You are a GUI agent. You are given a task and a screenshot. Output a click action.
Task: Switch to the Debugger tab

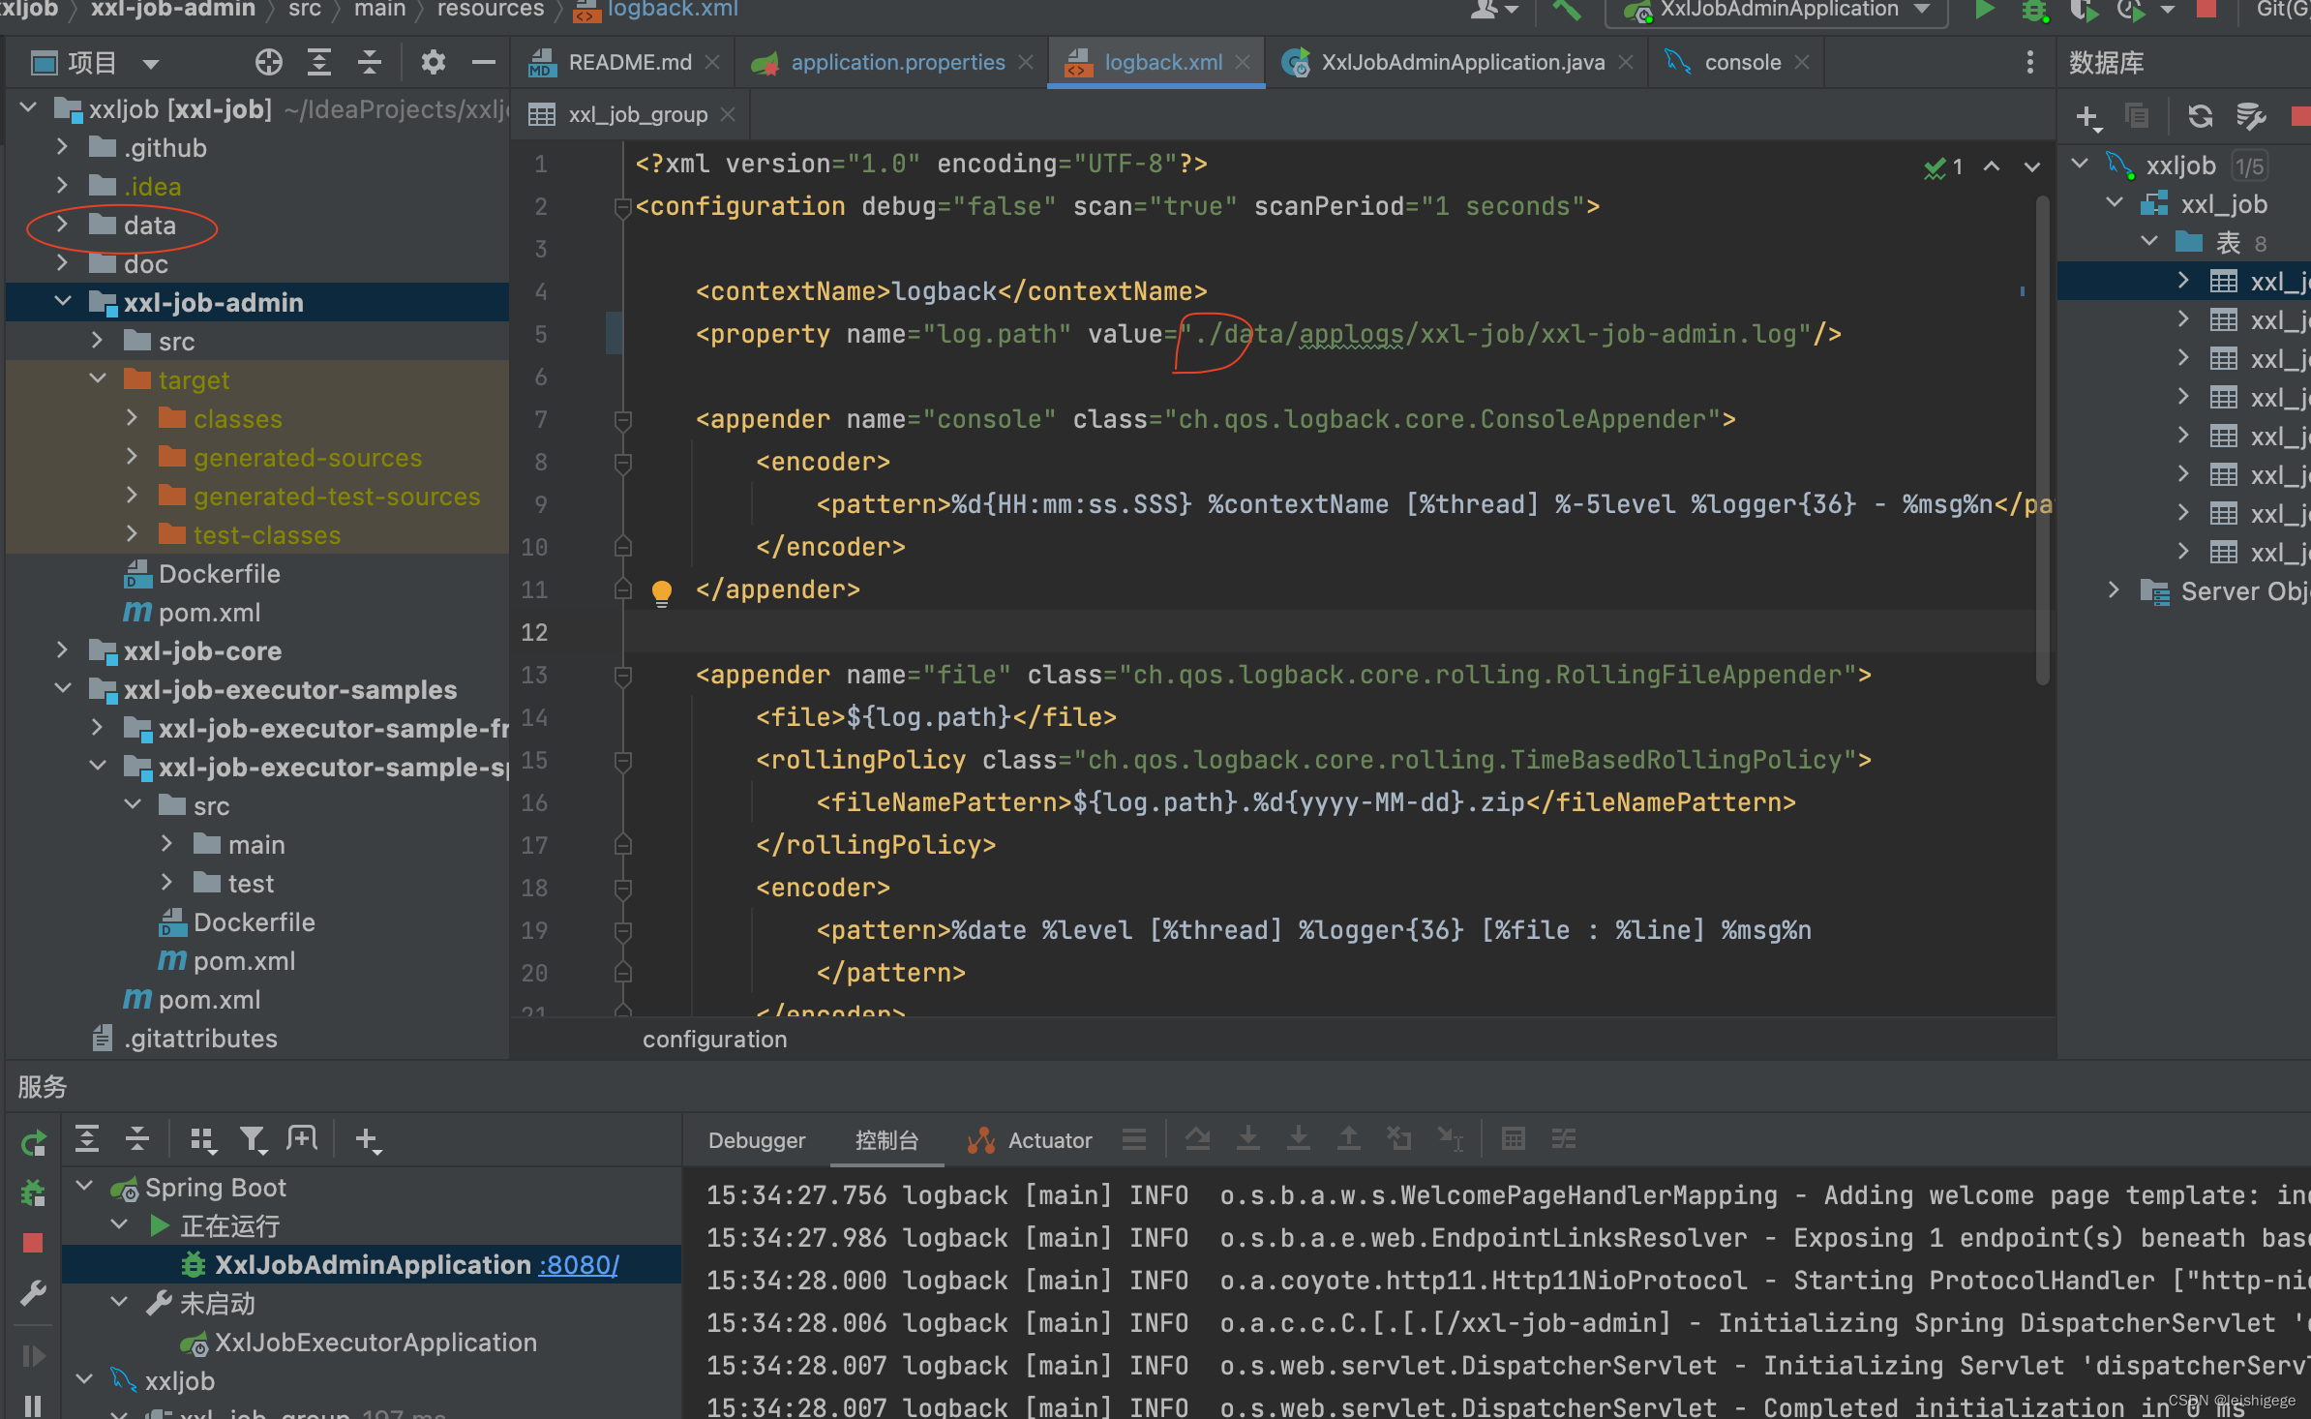click(x=756, y=1140)
